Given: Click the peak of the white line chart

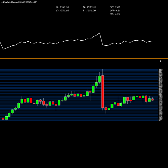Looking at the screenshot, I should point(99,33).
